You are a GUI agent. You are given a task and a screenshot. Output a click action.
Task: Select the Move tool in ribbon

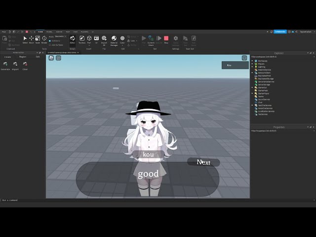pos(32,39)
